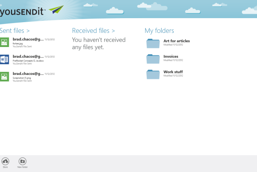Open the Invoices folder icon

153,59
